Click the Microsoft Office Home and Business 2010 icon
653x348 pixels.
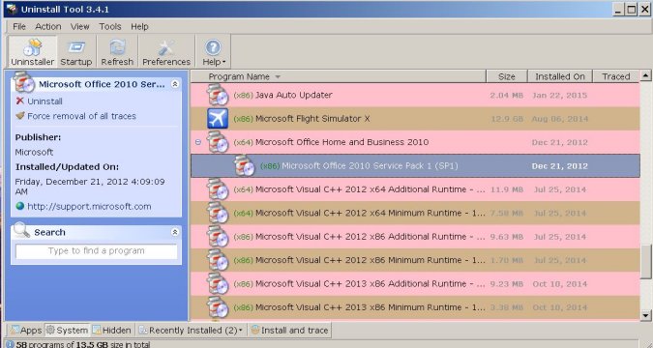[218, 142]
